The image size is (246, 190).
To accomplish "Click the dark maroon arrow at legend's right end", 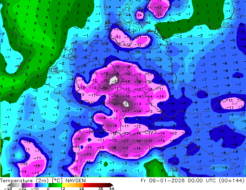I will [111, 185].
